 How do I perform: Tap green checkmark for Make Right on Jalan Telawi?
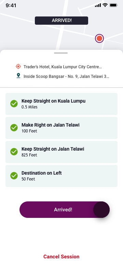point(14,128)
